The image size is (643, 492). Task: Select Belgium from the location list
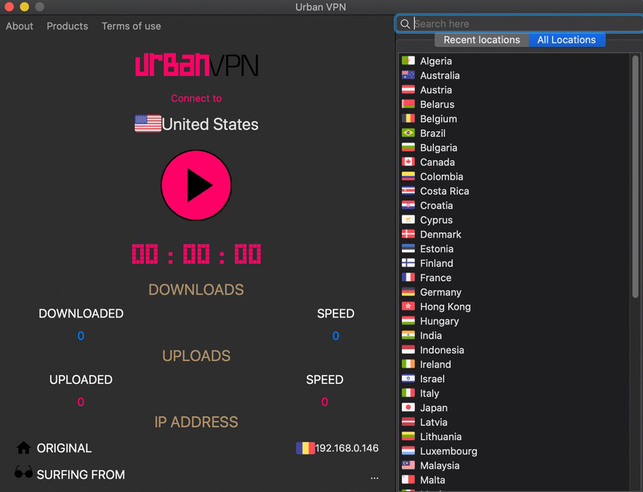point(438,118)
